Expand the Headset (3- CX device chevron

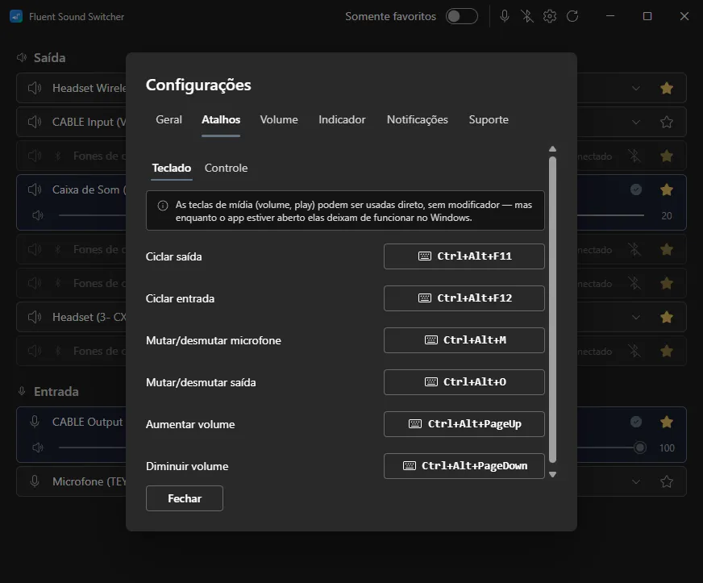point(636,318)
